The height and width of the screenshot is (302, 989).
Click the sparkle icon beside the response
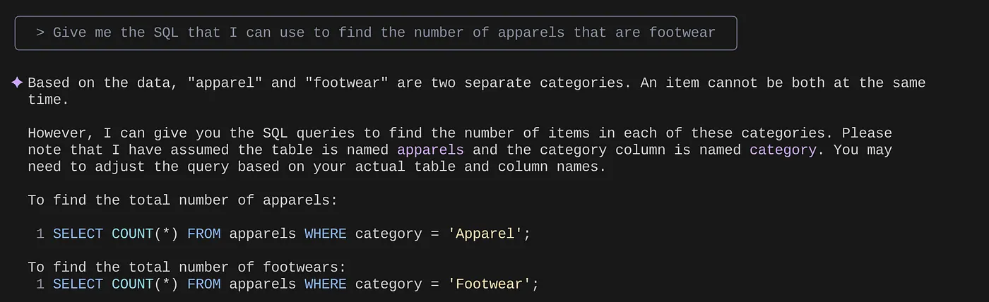(x=18, y=83)
